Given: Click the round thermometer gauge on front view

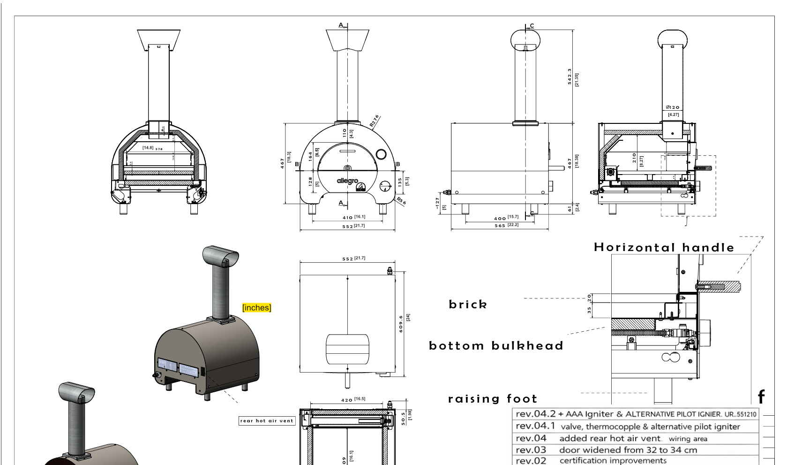Looking at the screenshot, I should (x=385, y=186).
